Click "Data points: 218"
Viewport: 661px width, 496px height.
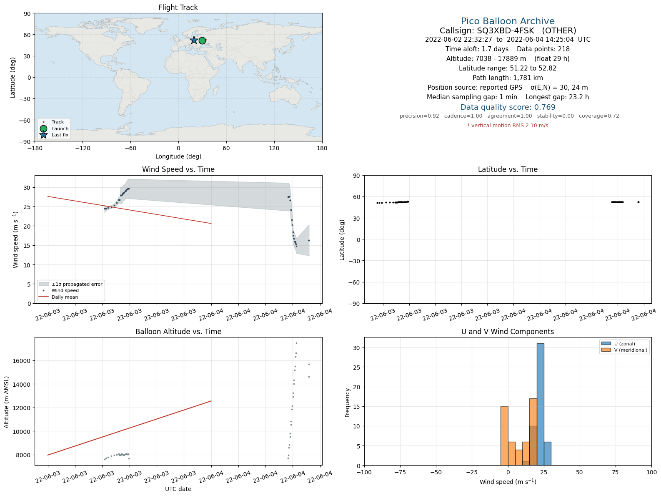coord(543,49)
